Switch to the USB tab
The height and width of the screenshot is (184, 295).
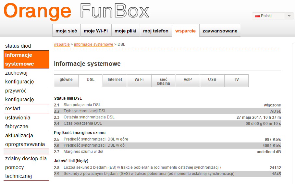212,80
